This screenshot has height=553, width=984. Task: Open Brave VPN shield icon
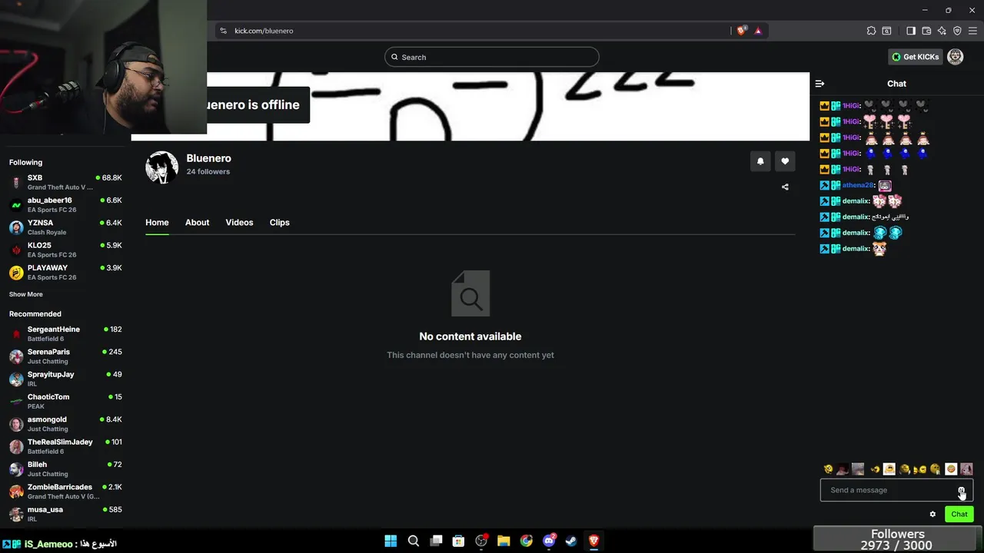coord(957,31)
